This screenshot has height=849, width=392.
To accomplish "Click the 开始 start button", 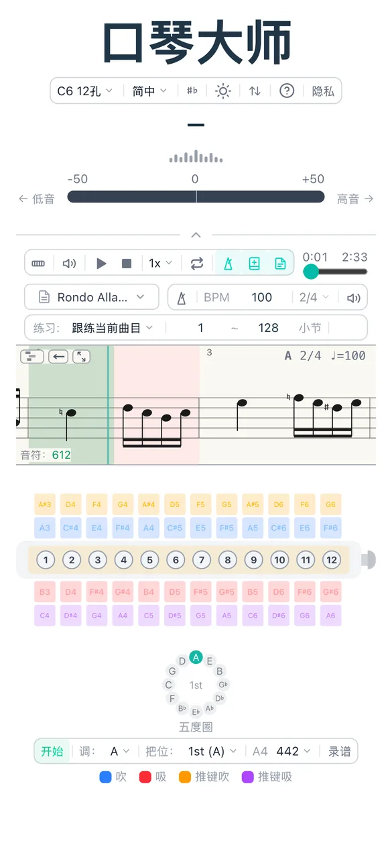I will click(52, 751).
